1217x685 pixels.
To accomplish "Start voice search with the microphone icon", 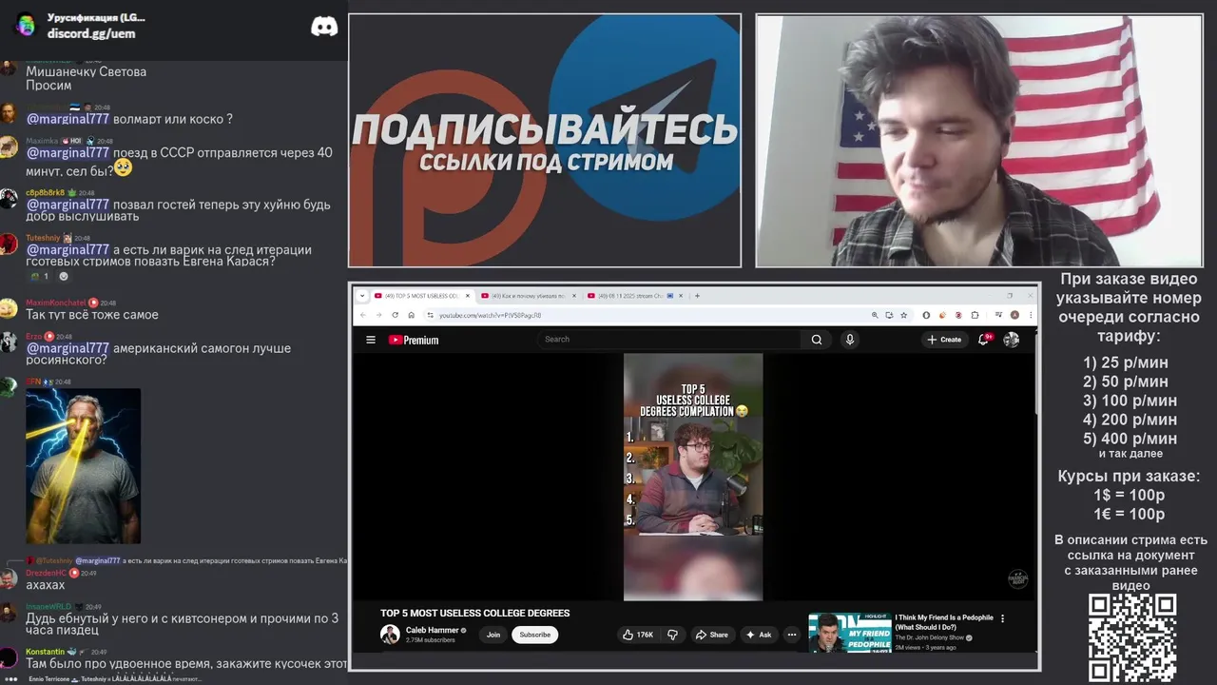I will [850, 340].
